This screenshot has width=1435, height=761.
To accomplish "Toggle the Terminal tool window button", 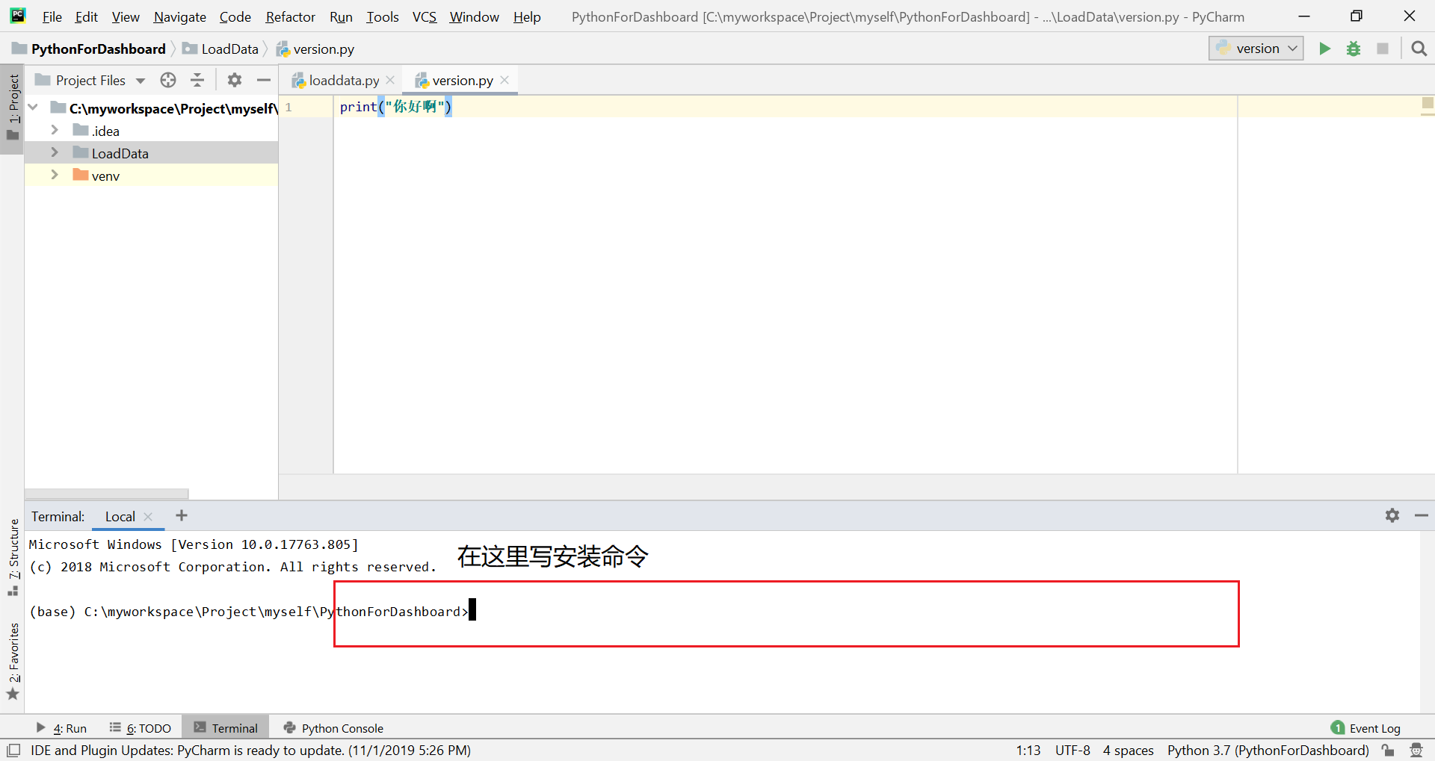I will tap(226, 728).
